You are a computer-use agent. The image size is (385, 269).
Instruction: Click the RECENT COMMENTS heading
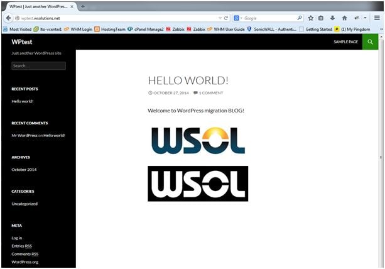30,123
